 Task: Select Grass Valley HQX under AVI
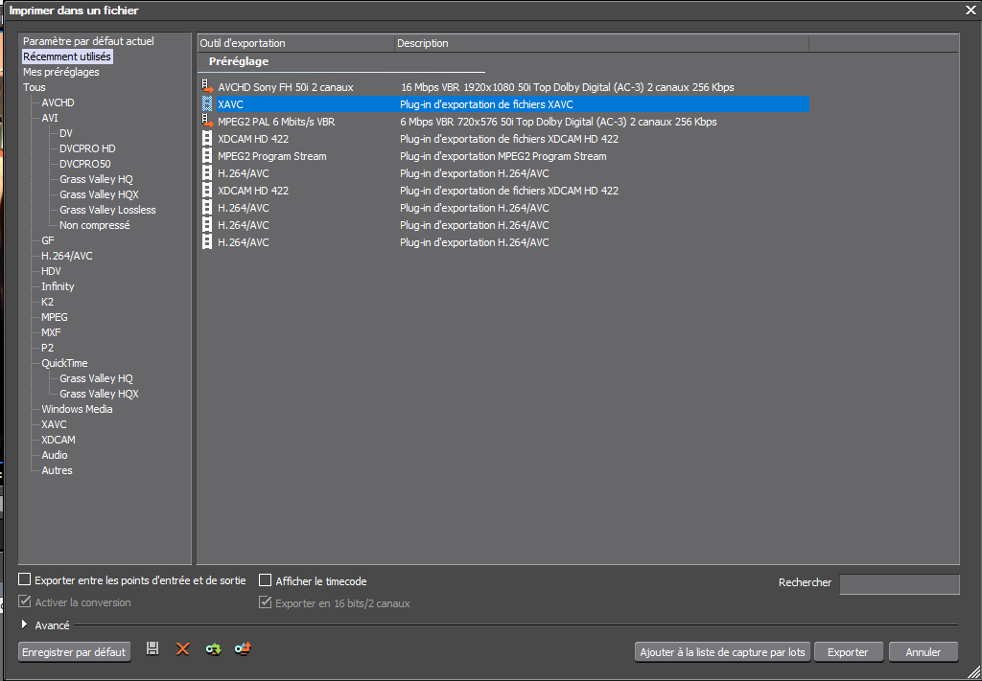99,194
